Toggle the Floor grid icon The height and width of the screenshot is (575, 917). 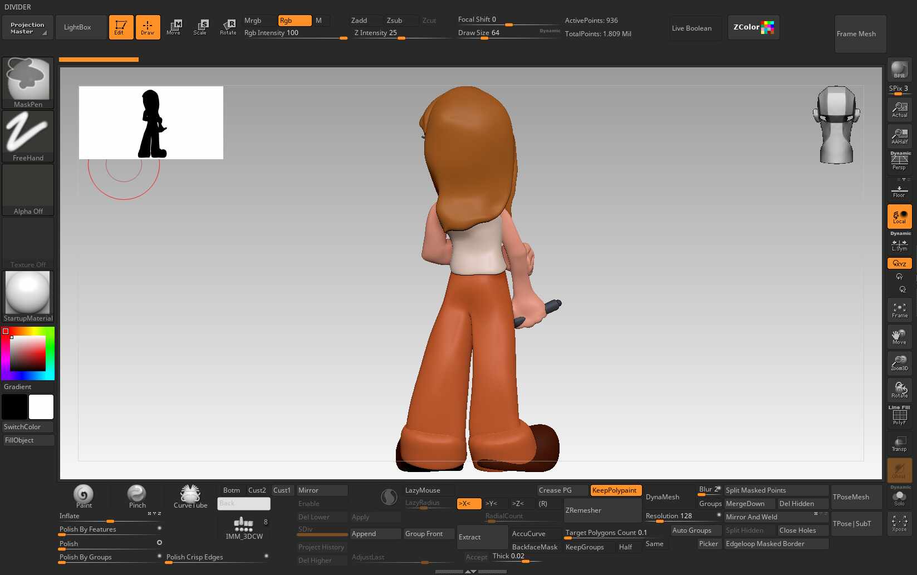(899, 191)
